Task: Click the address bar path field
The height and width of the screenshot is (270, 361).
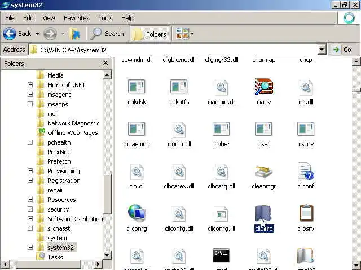Action: point(173,50)
